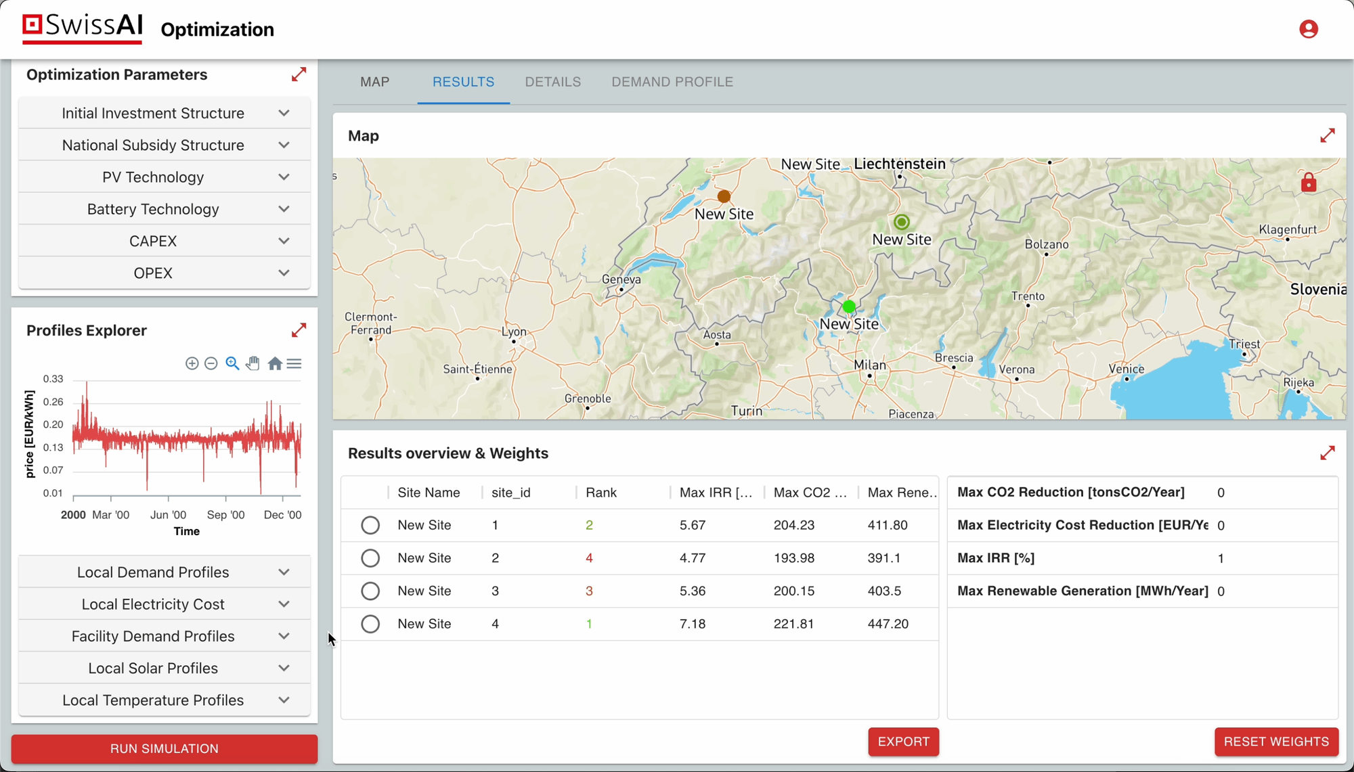
Task: Select the radio button for site_id 1
Action: point(370,524)
